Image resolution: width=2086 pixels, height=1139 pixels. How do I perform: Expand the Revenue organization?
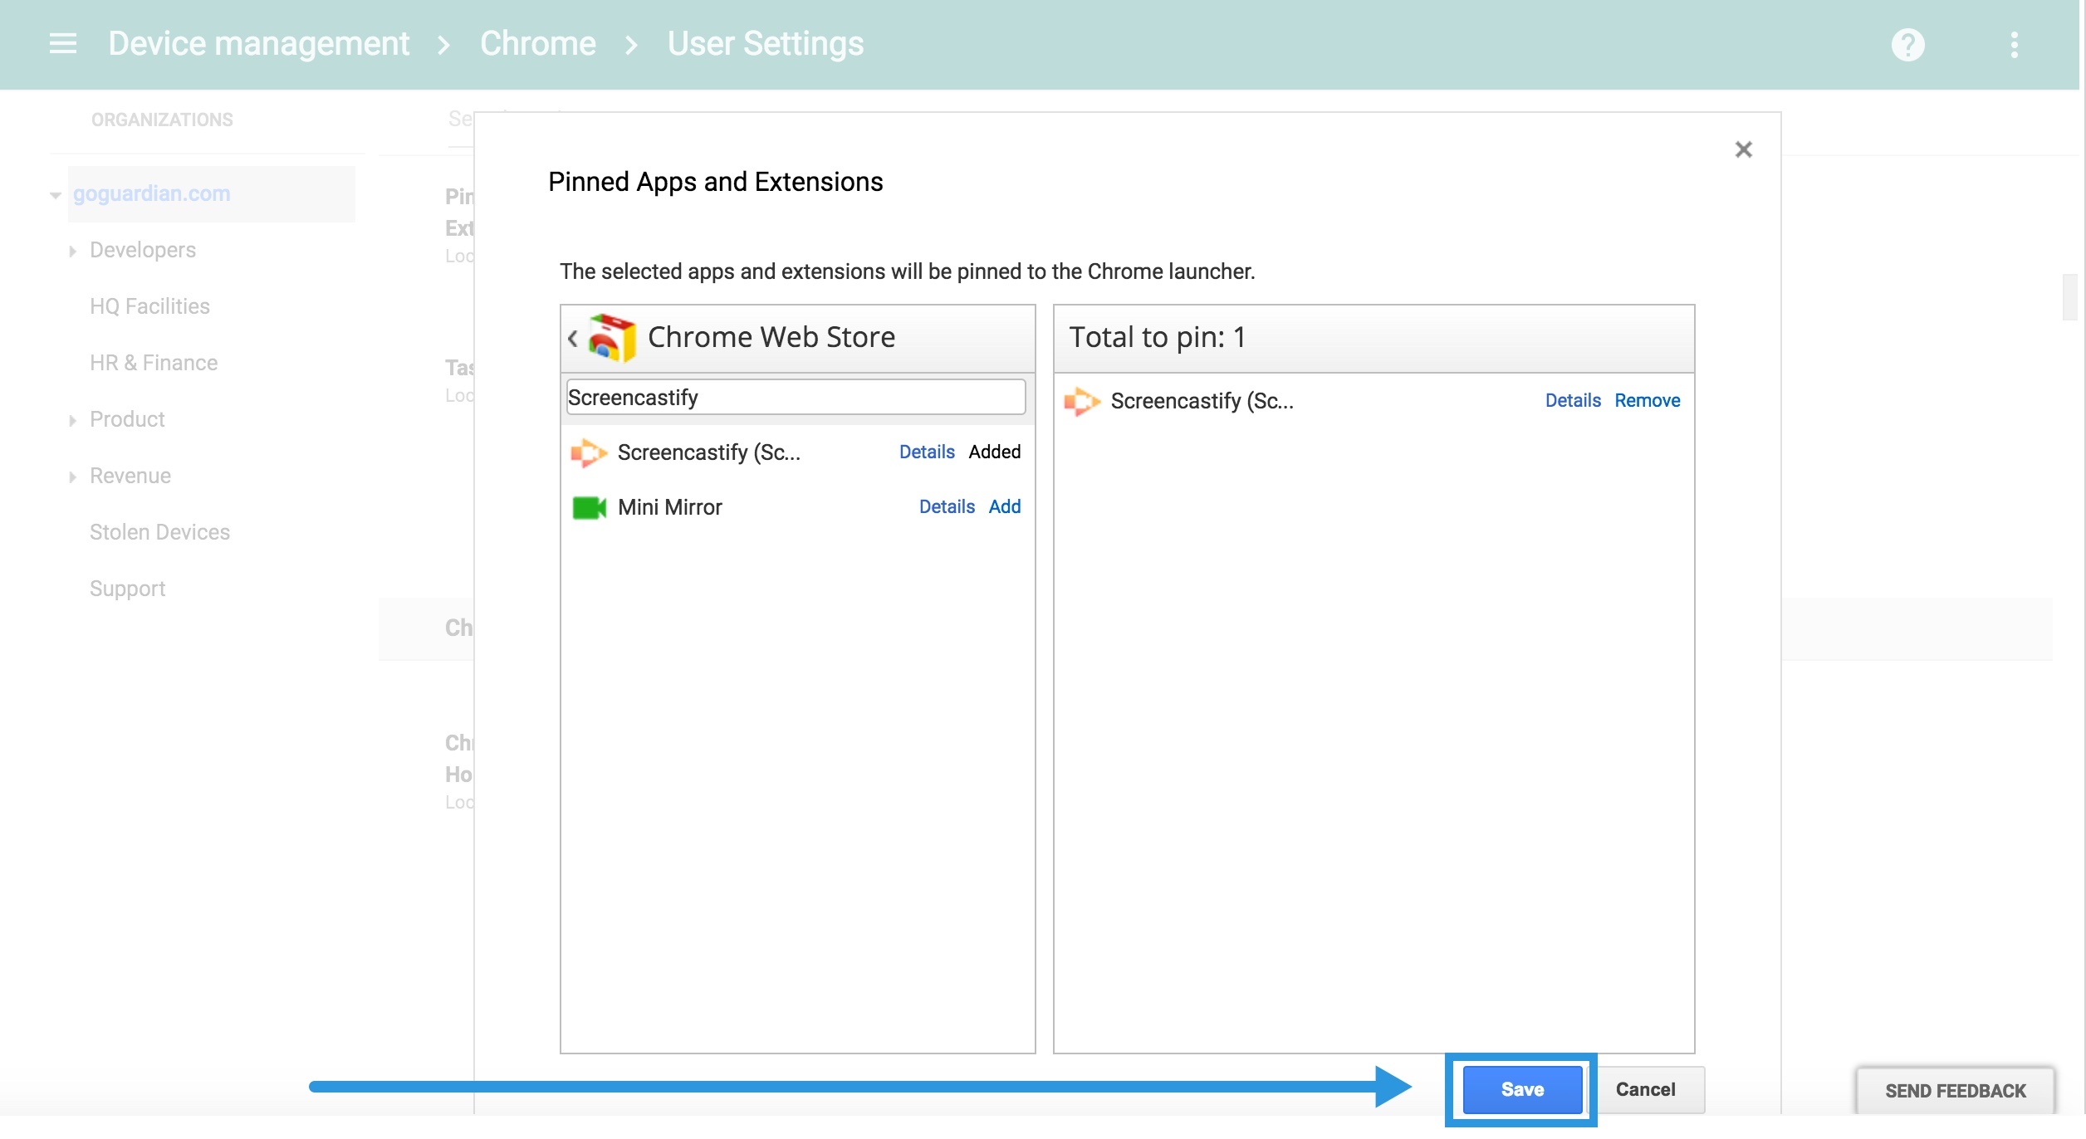tap(72, 477)
